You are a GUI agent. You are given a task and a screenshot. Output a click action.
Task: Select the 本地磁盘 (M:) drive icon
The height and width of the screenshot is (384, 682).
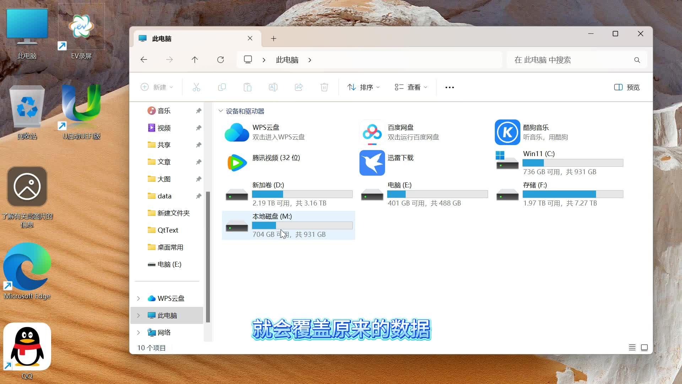(x=237, y=226)
